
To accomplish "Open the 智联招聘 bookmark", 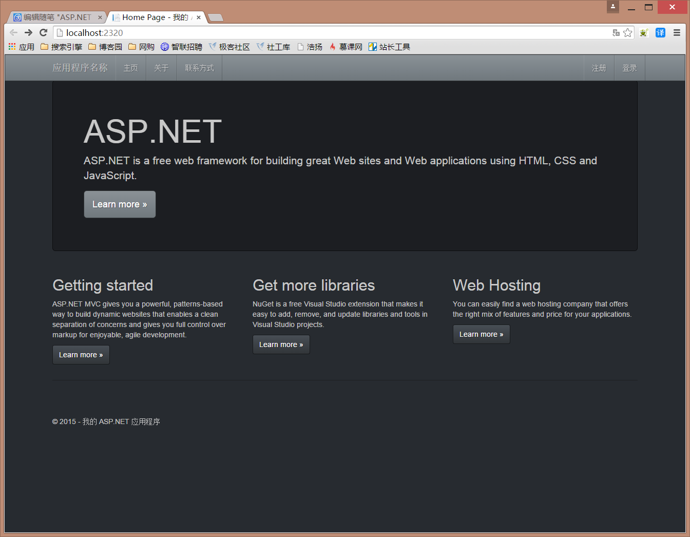I will pos(181,47).
